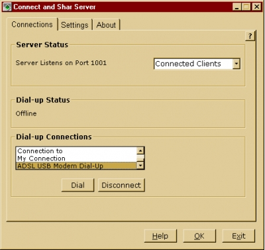Viewport: 265px width, 250px height.
Task: Switch to the Connections tab
Action: coord(32,25)
